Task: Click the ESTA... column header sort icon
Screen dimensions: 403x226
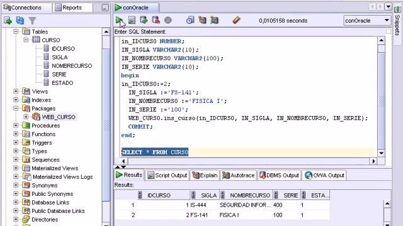Action: coord(304,195)
